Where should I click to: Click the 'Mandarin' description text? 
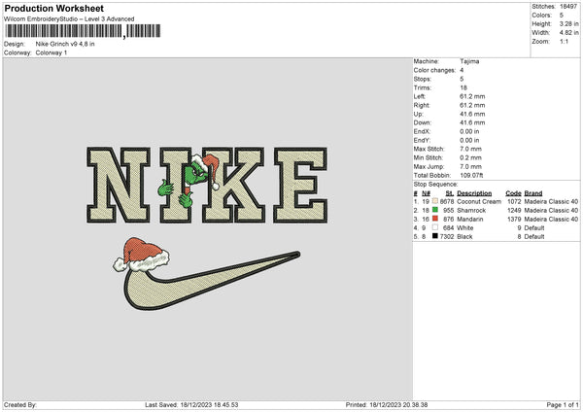pyautogui.click(x=470, y=219)
